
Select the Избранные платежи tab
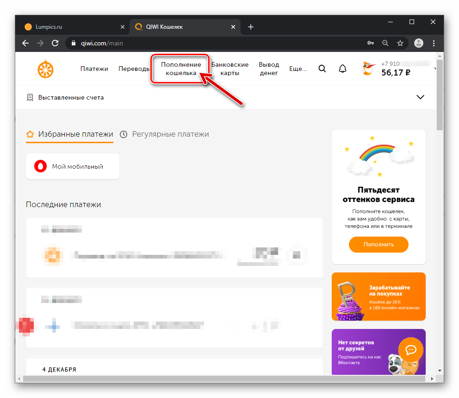(x=70, y=134)
